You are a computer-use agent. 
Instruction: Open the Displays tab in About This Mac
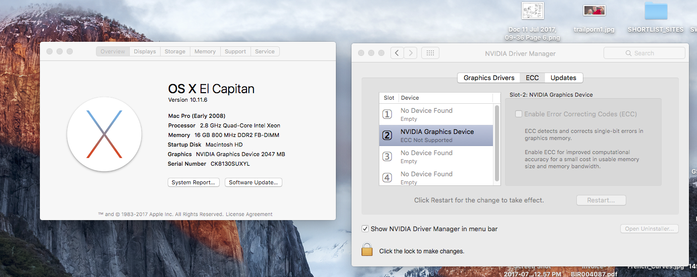(145, 51)
